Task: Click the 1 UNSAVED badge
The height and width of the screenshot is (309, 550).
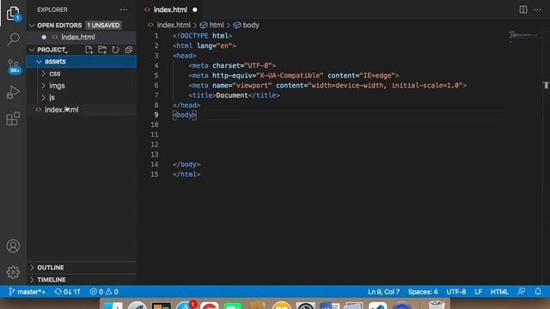Action: 103,25
